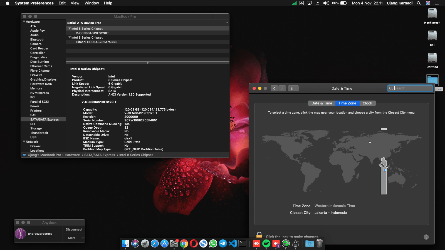Viewport: 445px width, 250px height.
Task: Open the Terminal from the Dock
Action: pyautogui.click(x=243, y=244)
